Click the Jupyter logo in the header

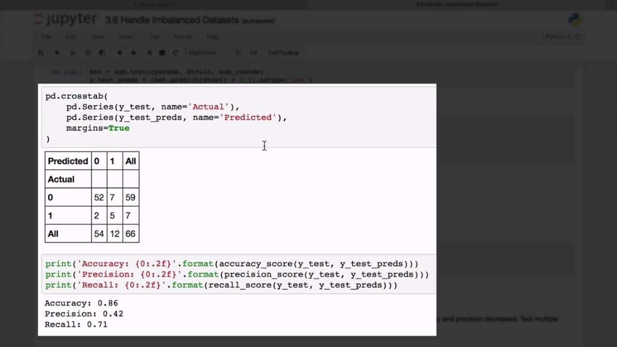[x=65, y=20]
